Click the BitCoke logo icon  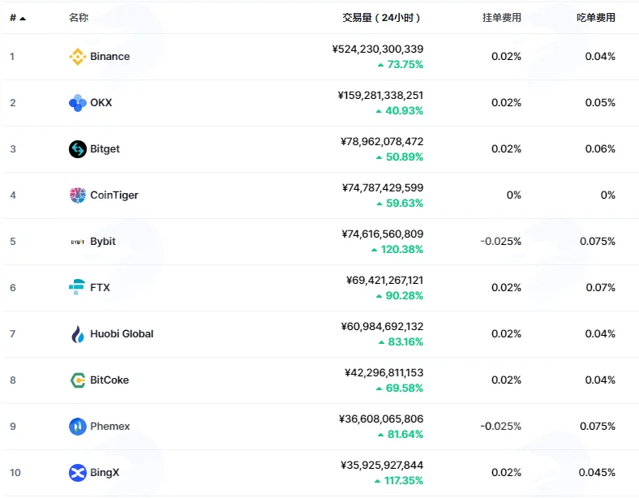pyautogui.click(x=77, y=380)
